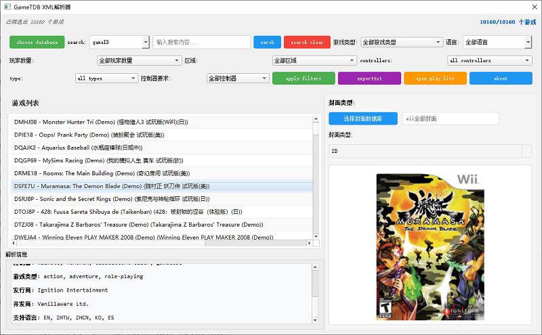Viewport: 542px width, 335px height.
Task: Open the all controllers dropdown
Action: tap(489, 60)
